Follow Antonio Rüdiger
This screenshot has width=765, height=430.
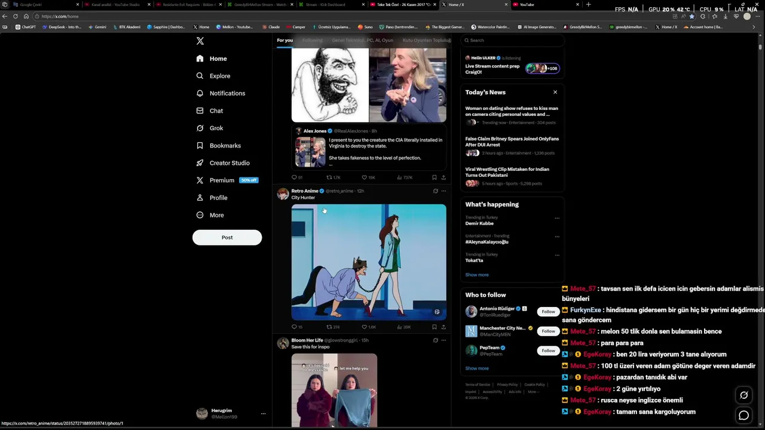pyautogui.click(x=548, y=311)
